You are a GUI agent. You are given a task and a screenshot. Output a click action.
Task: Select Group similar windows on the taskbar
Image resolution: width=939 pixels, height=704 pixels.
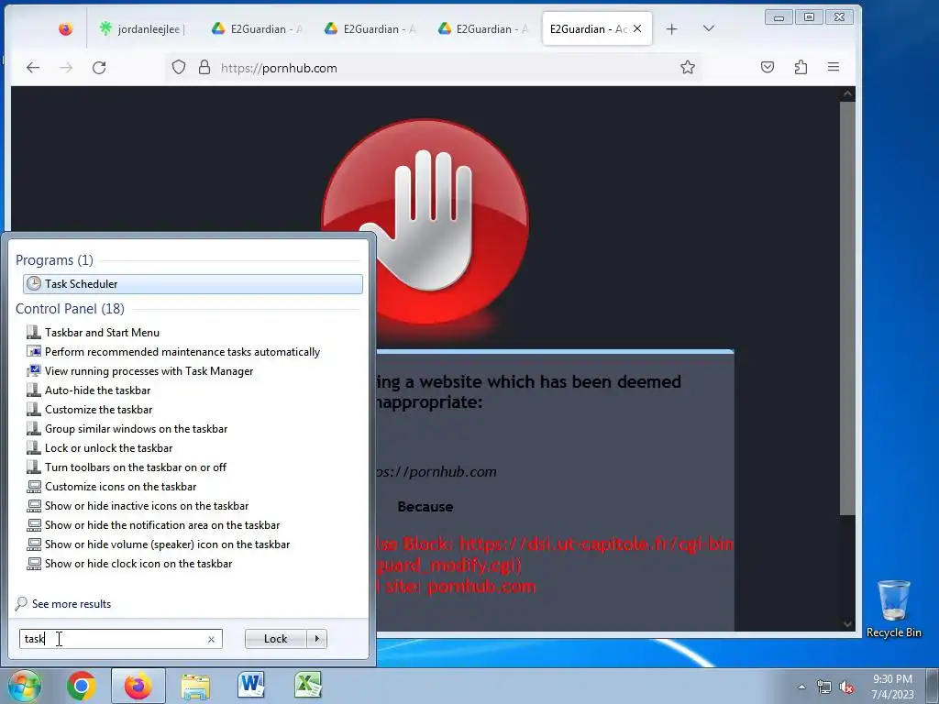[136, 429]
